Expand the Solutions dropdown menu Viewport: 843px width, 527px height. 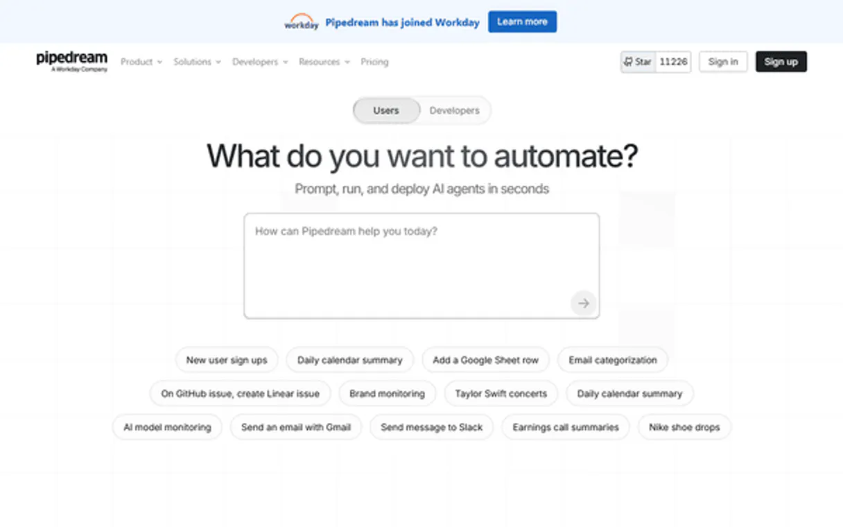[197, 62]
